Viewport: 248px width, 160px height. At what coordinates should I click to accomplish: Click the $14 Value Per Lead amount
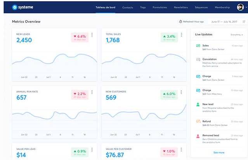point(21,155)
